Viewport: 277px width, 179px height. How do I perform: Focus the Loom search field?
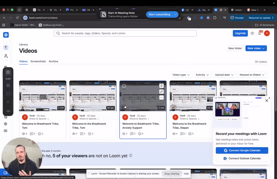(x=125, y=33)
